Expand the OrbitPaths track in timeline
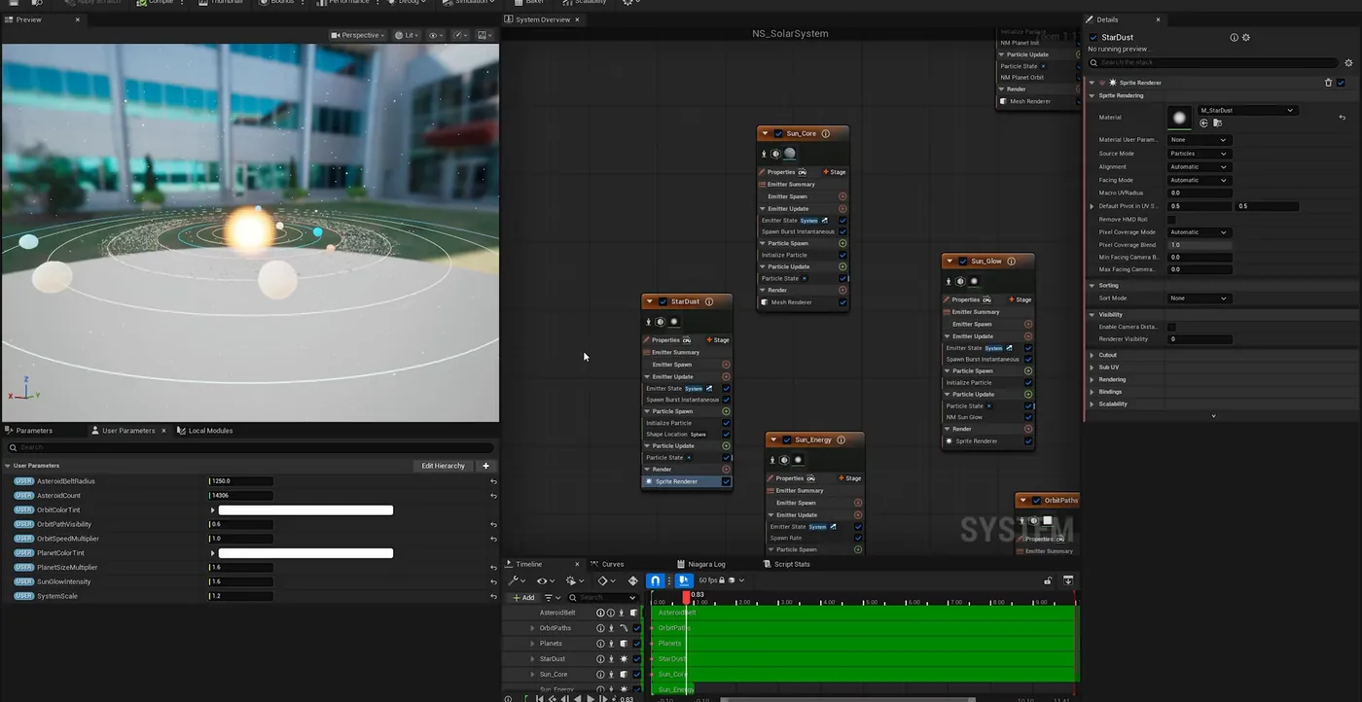 (x=532, y=628)
